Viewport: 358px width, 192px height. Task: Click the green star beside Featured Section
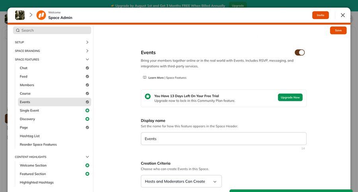pyautogui.click(x=87, y=174)
